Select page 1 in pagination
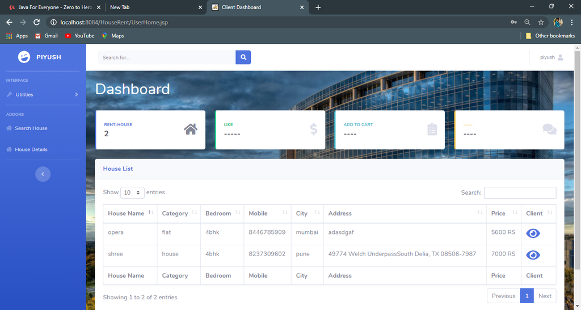Viewport: 581px width, 310px height. [527, 296]
